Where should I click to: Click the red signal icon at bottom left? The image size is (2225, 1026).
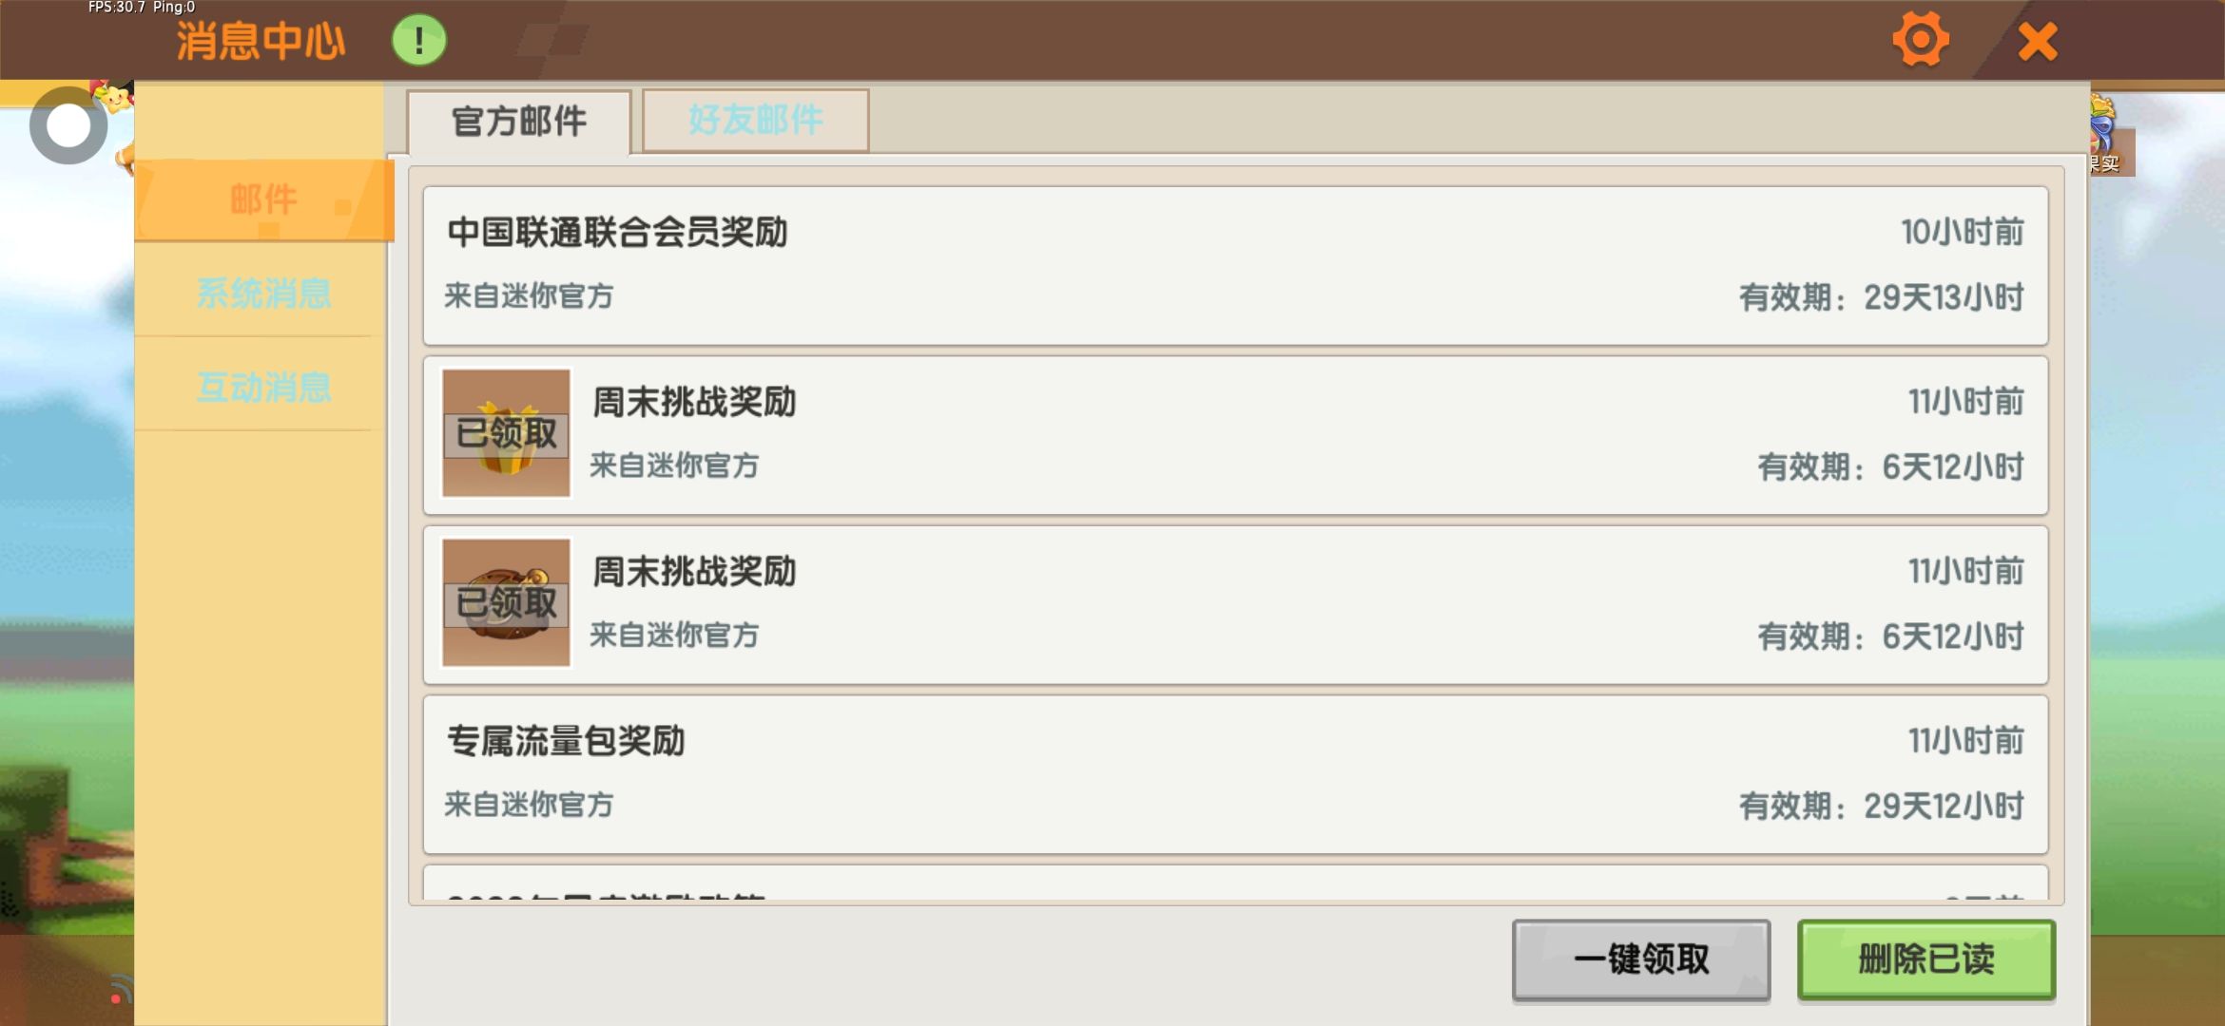[x=118, y=990]
